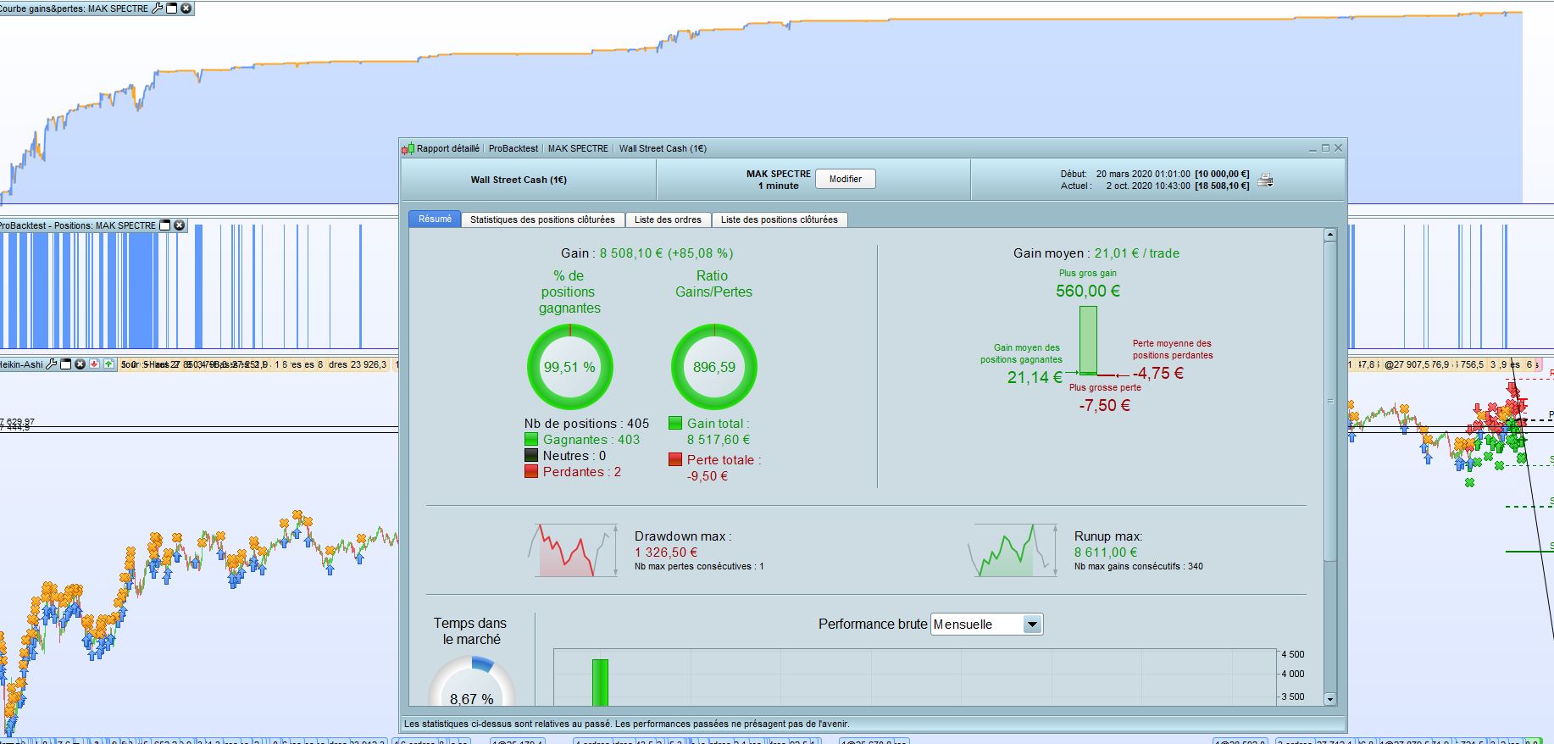Open the Liste des positions clôturées tab
Viewport: 1554px width, 744px height.
[780, 219]
